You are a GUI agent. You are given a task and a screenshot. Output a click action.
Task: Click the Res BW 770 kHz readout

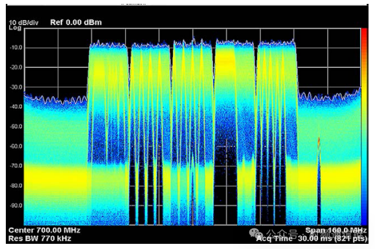[x=40, y=239]
